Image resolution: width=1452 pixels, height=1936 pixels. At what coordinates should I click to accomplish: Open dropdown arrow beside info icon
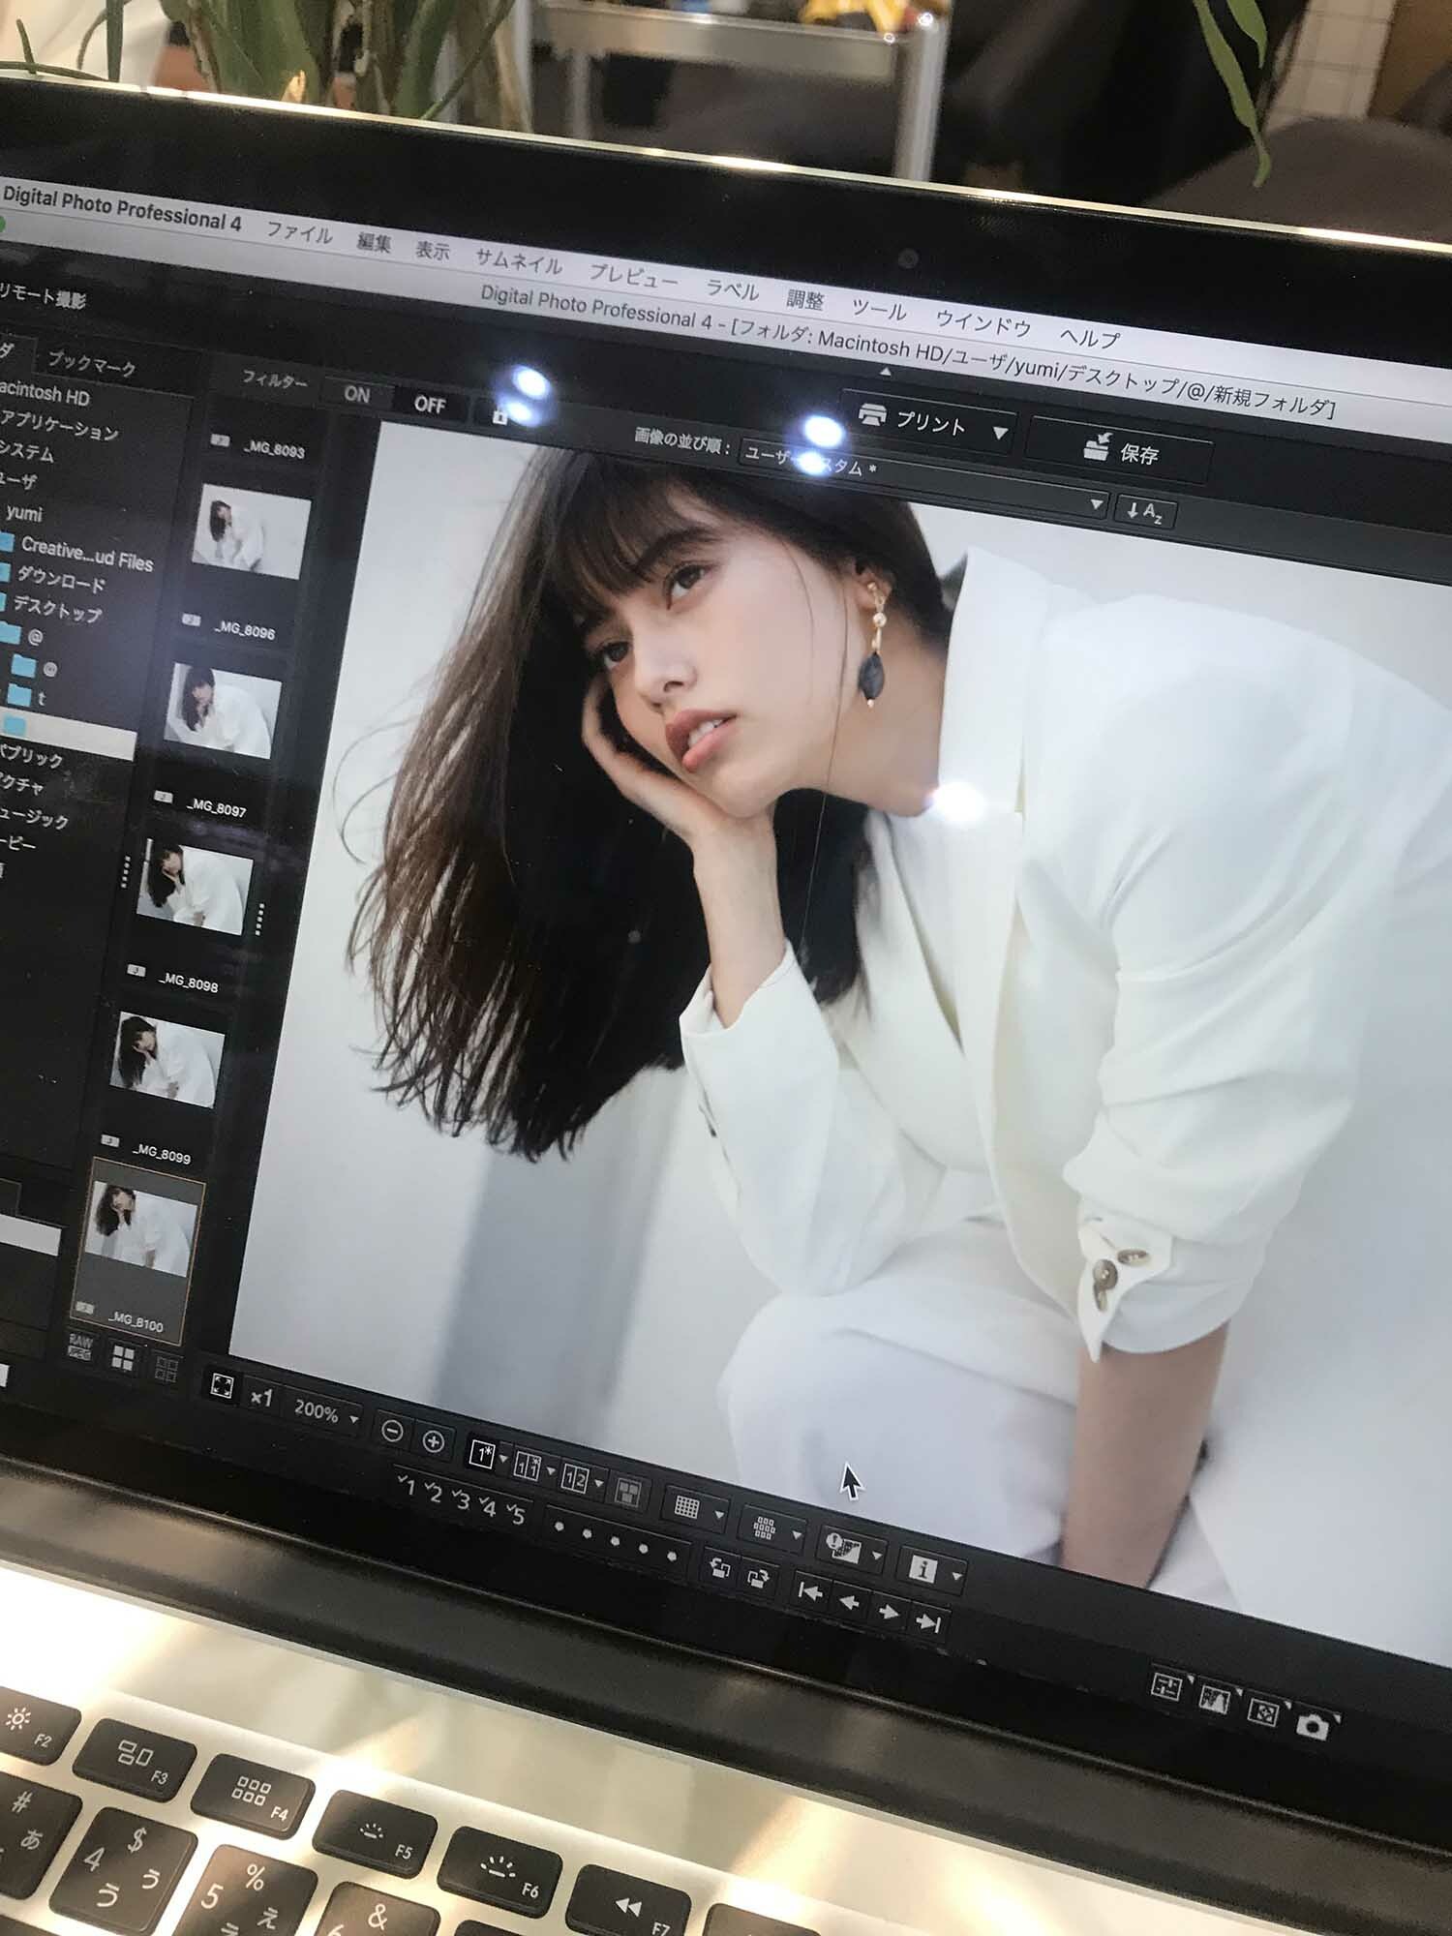(956, 1578)
